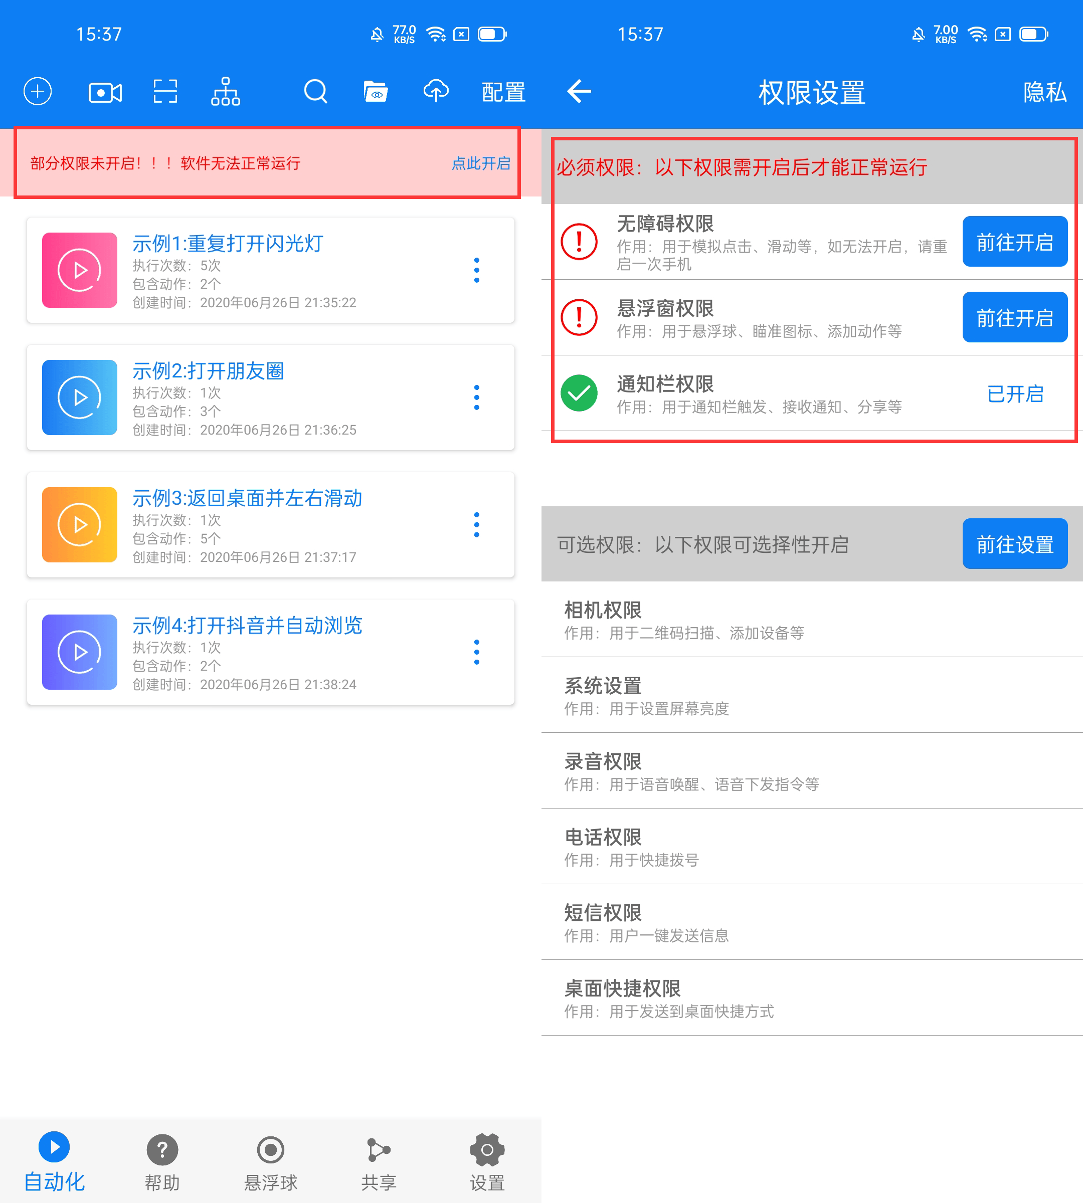
Task: Play 示例3 返回桌面并左右滑动 thumbnail
Action: click(80, 525)
